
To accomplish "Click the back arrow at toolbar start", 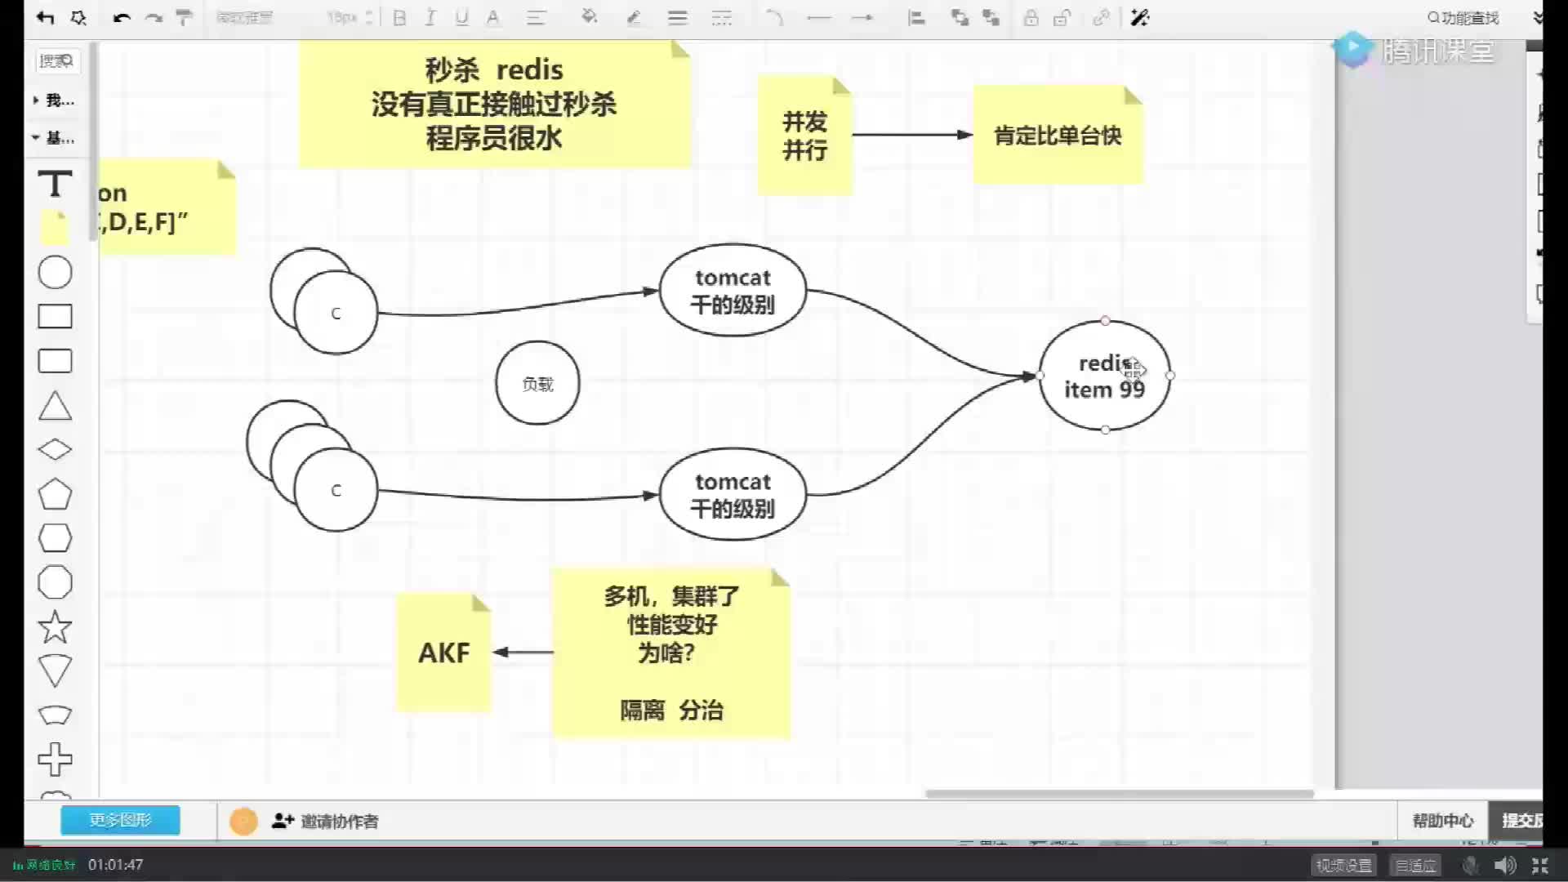I will (46, 18).
